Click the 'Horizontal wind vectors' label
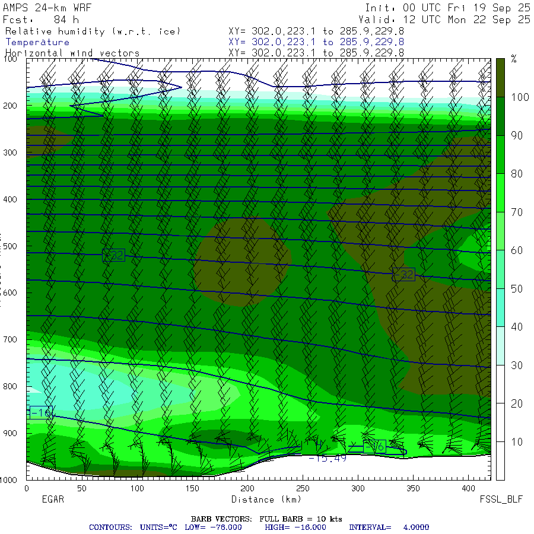The height and width of the screenshot is (534, 534). 72,53
